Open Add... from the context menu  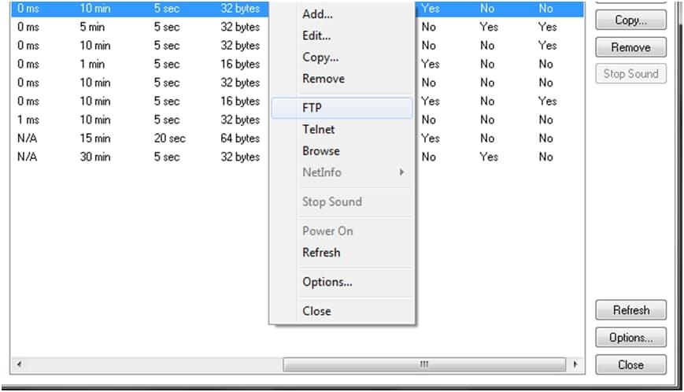point(317,14)
